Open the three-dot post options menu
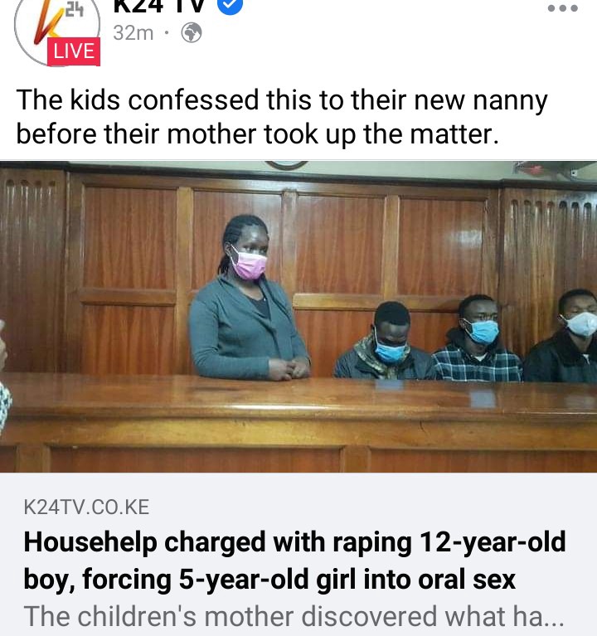597x636 pixels. 562,8
